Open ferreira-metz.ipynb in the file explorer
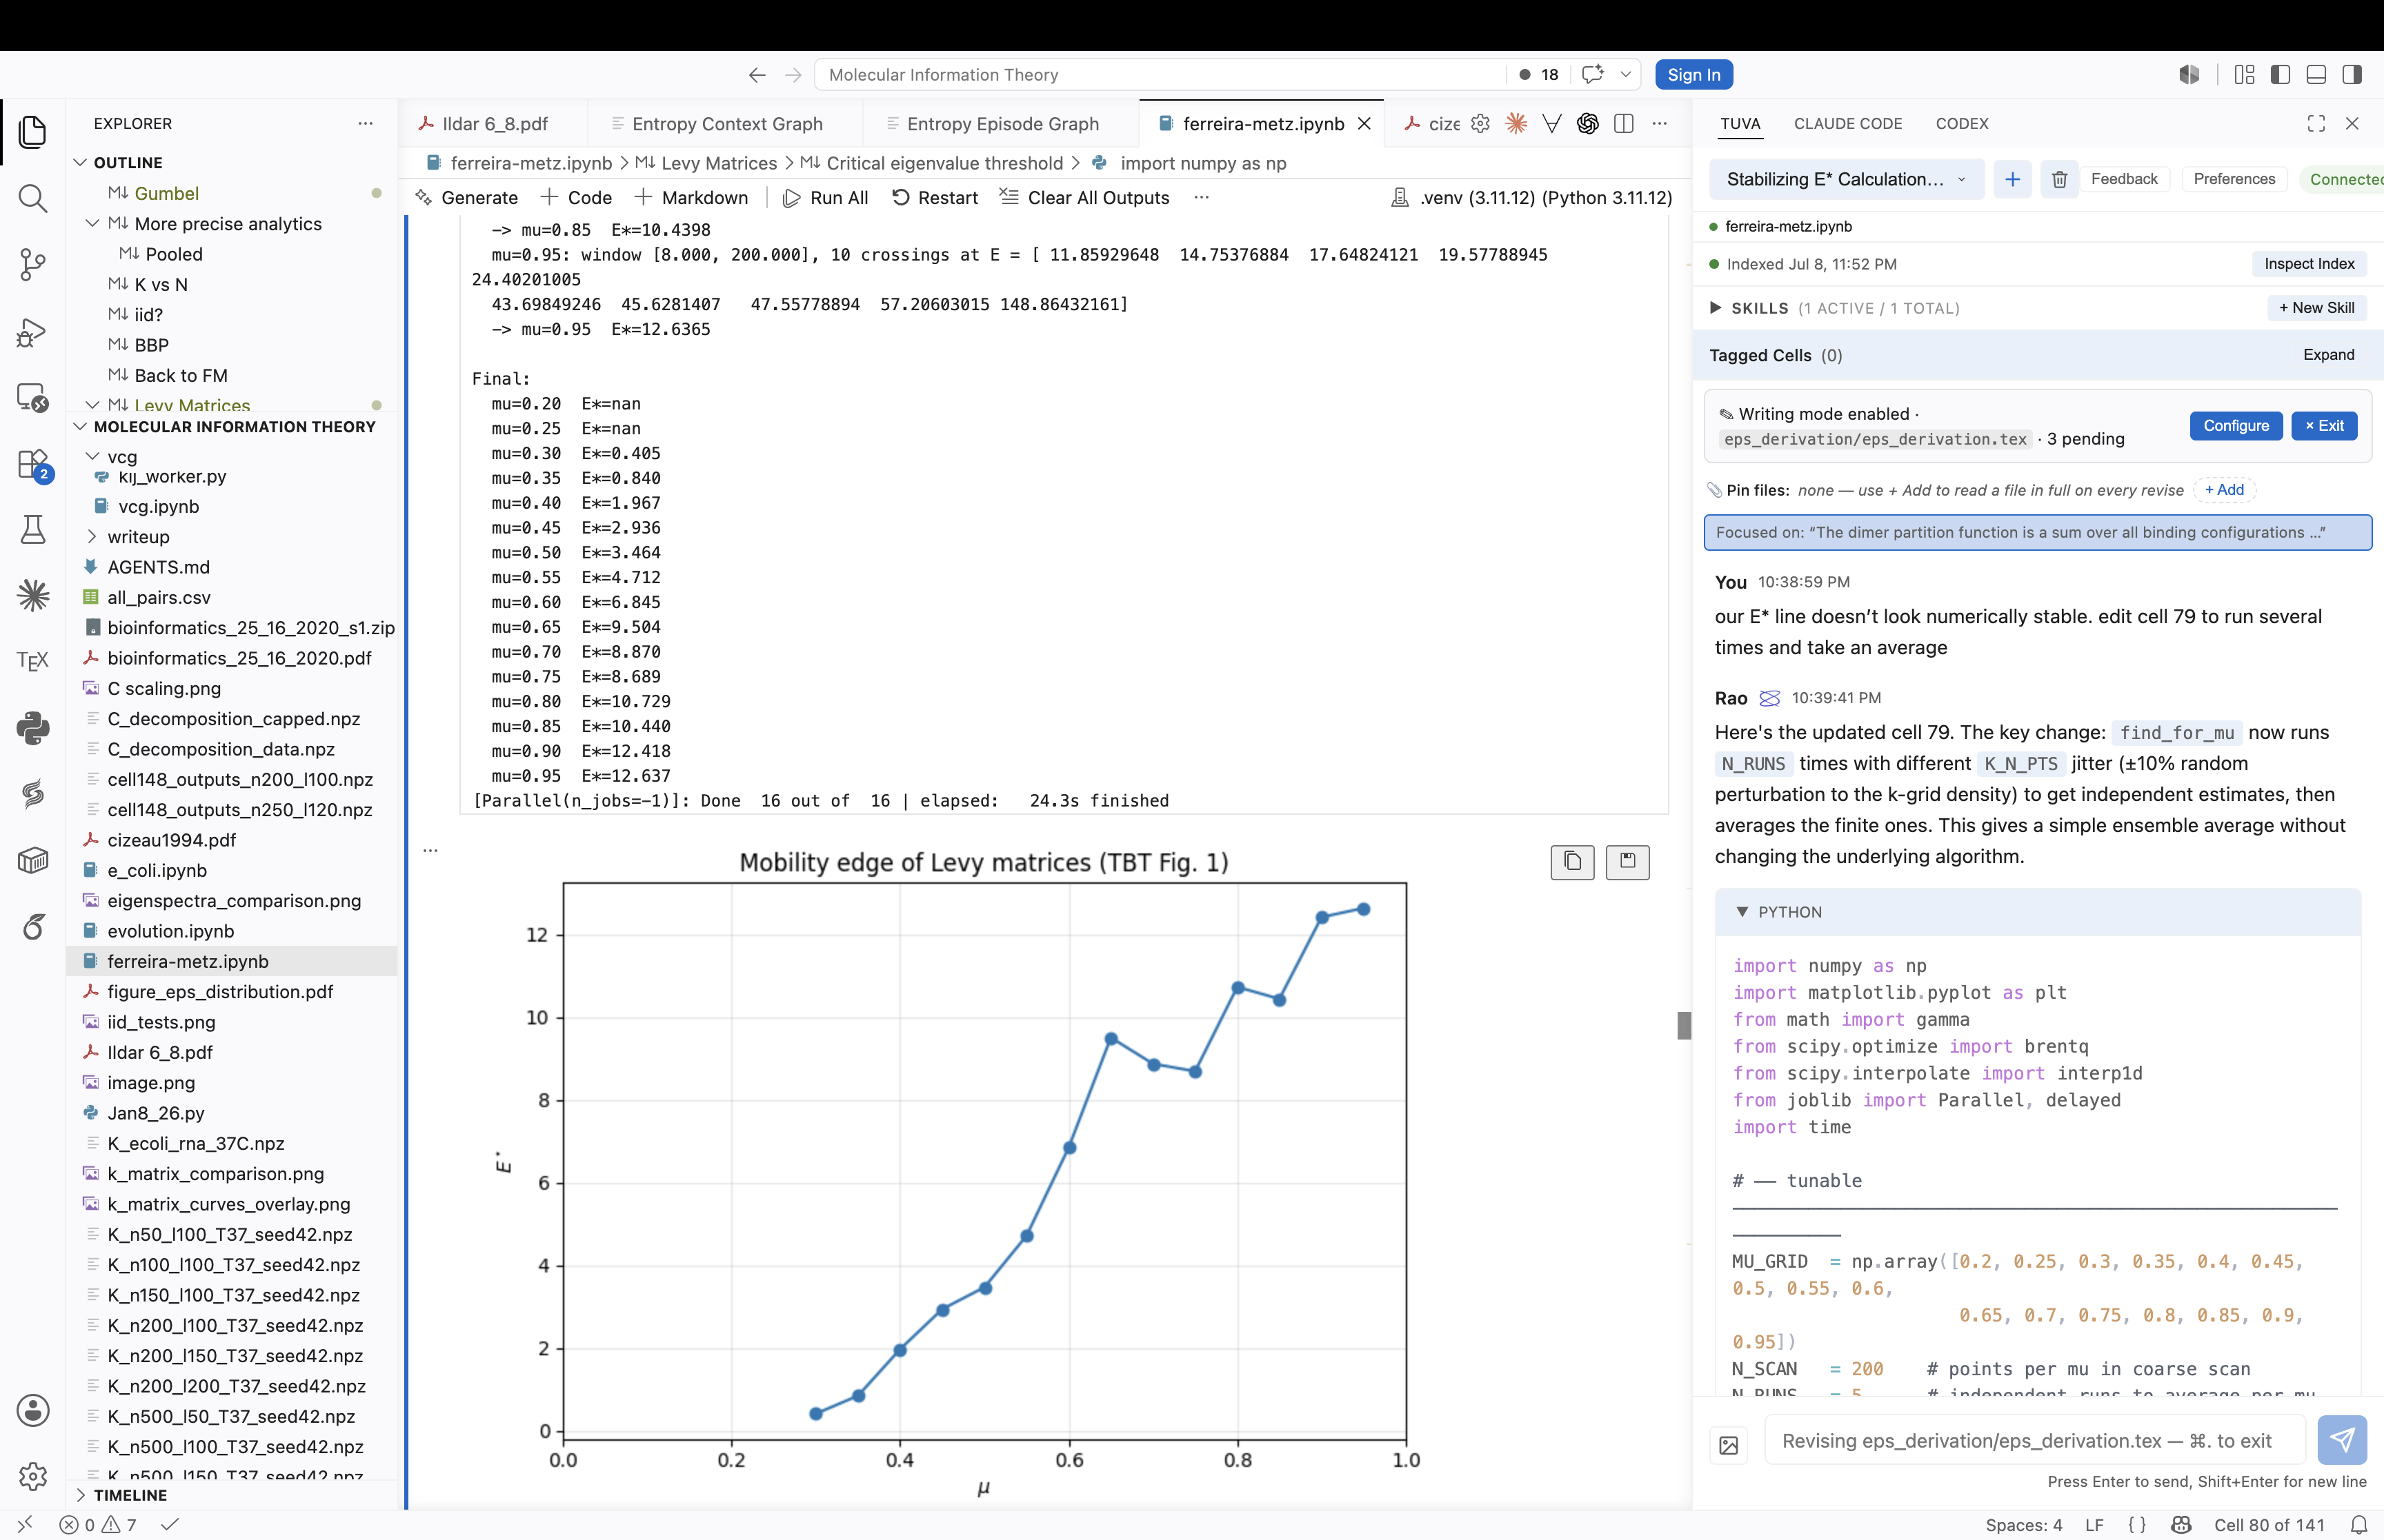This screenshot has height=1540, width=2384. tap(232, 961)
